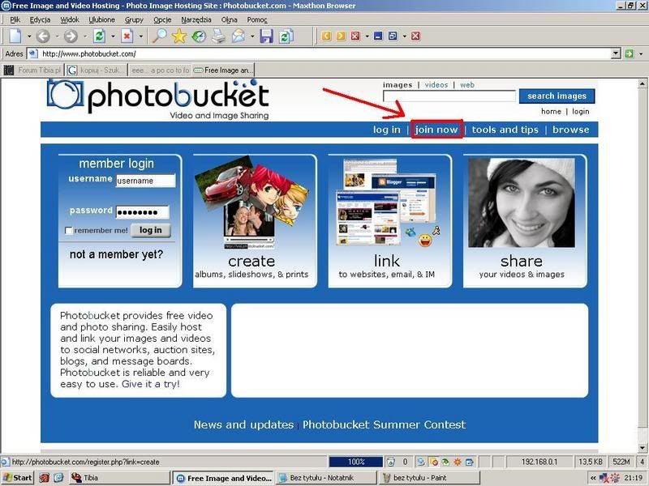Click the image search text box
The width and height of the screenshot is (649, 486).
[x=449, y=96]
